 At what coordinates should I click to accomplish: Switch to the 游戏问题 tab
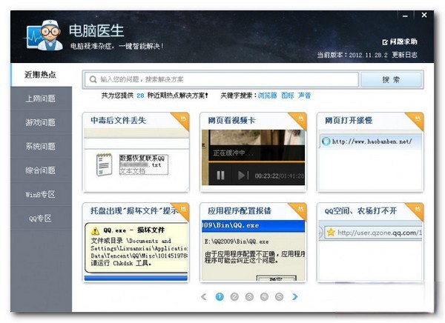(41, 122)
